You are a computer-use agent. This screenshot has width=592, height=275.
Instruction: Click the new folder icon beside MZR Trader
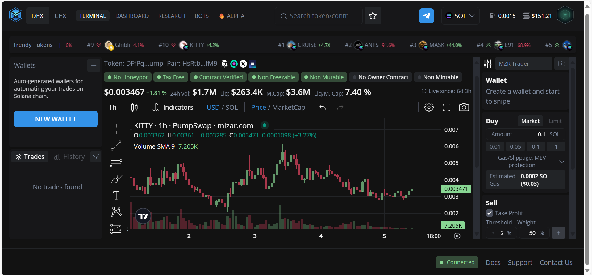[562, 64]
